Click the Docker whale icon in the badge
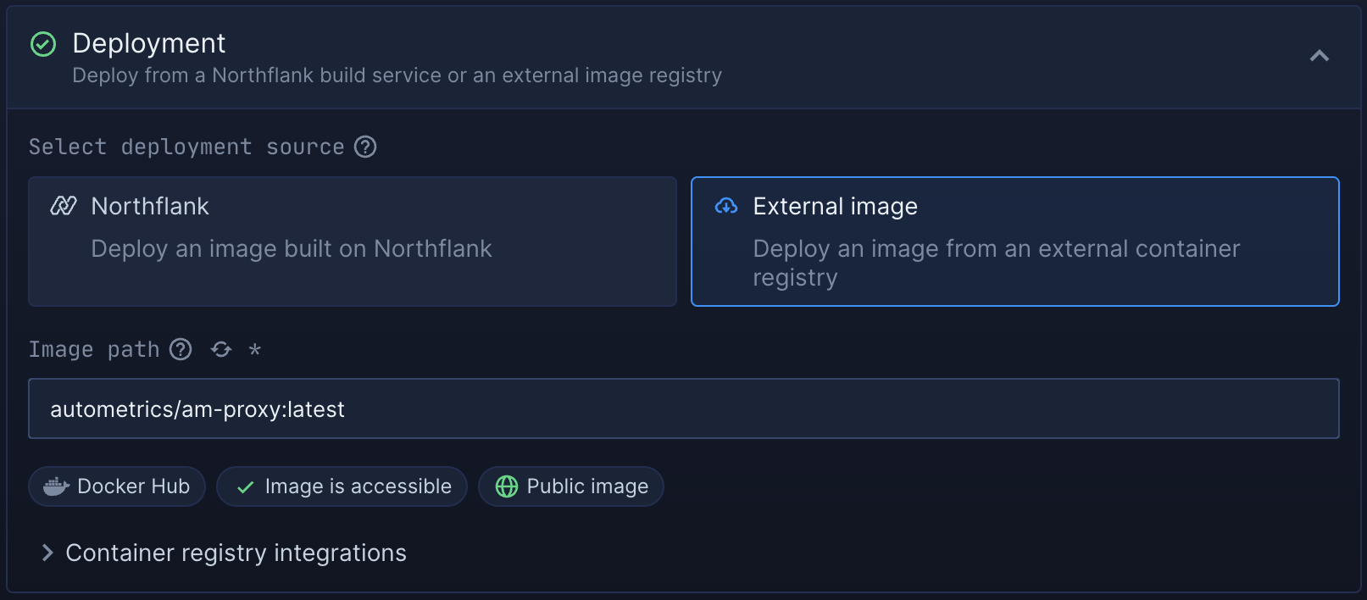The width and height of the screenshot is (1367, 600). pos(55,486)
